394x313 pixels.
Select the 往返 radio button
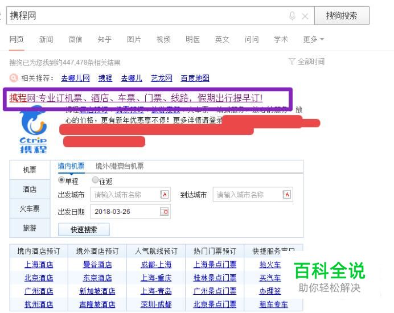pyautogui.click(x=95, y=180)
